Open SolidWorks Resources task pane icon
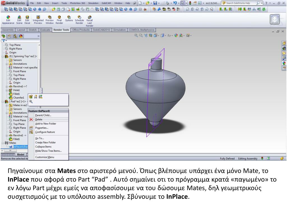 (x=284, y=43)
